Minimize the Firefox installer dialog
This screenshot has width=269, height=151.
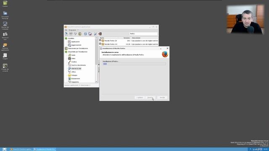tap(161, 49)
